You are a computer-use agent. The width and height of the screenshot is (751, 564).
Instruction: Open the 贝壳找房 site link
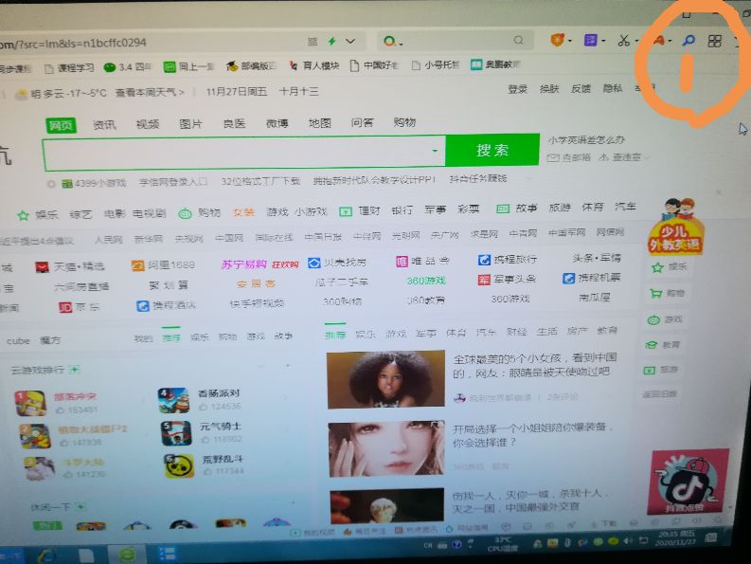[337, 263]
